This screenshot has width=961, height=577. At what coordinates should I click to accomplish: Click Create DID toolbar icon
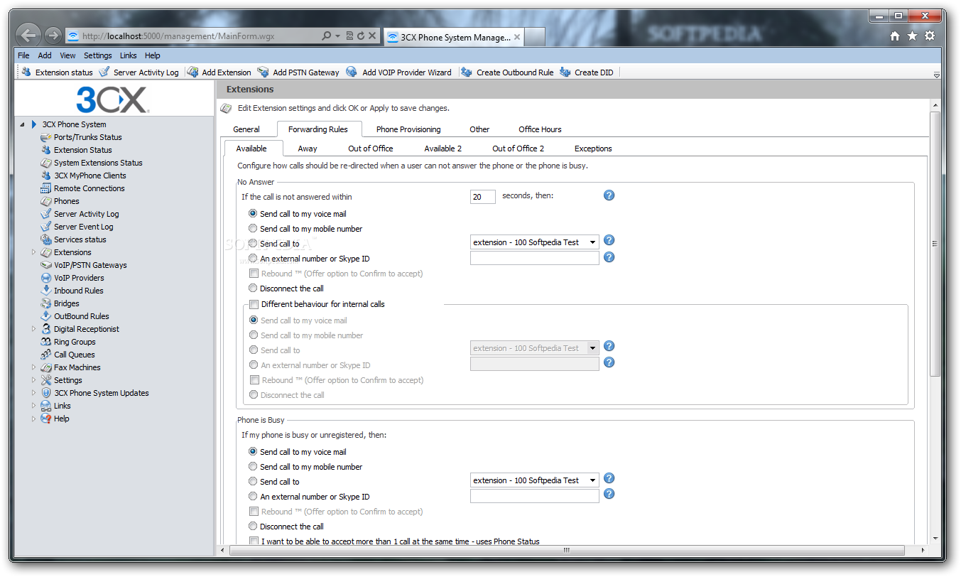click(x=565, y=72)
